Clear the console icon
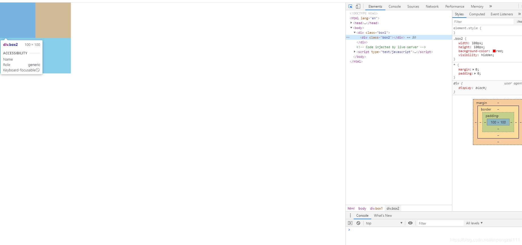The height and width of the screenshot is (245, 522). tap(358, 223)
